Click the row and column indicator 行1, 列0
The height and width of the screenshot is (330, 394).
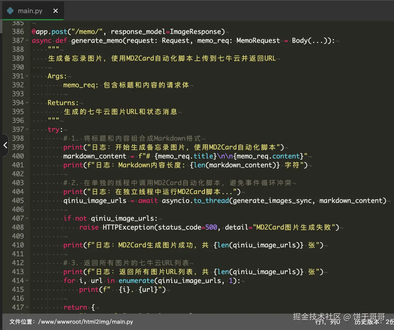[x=328, y=322]
